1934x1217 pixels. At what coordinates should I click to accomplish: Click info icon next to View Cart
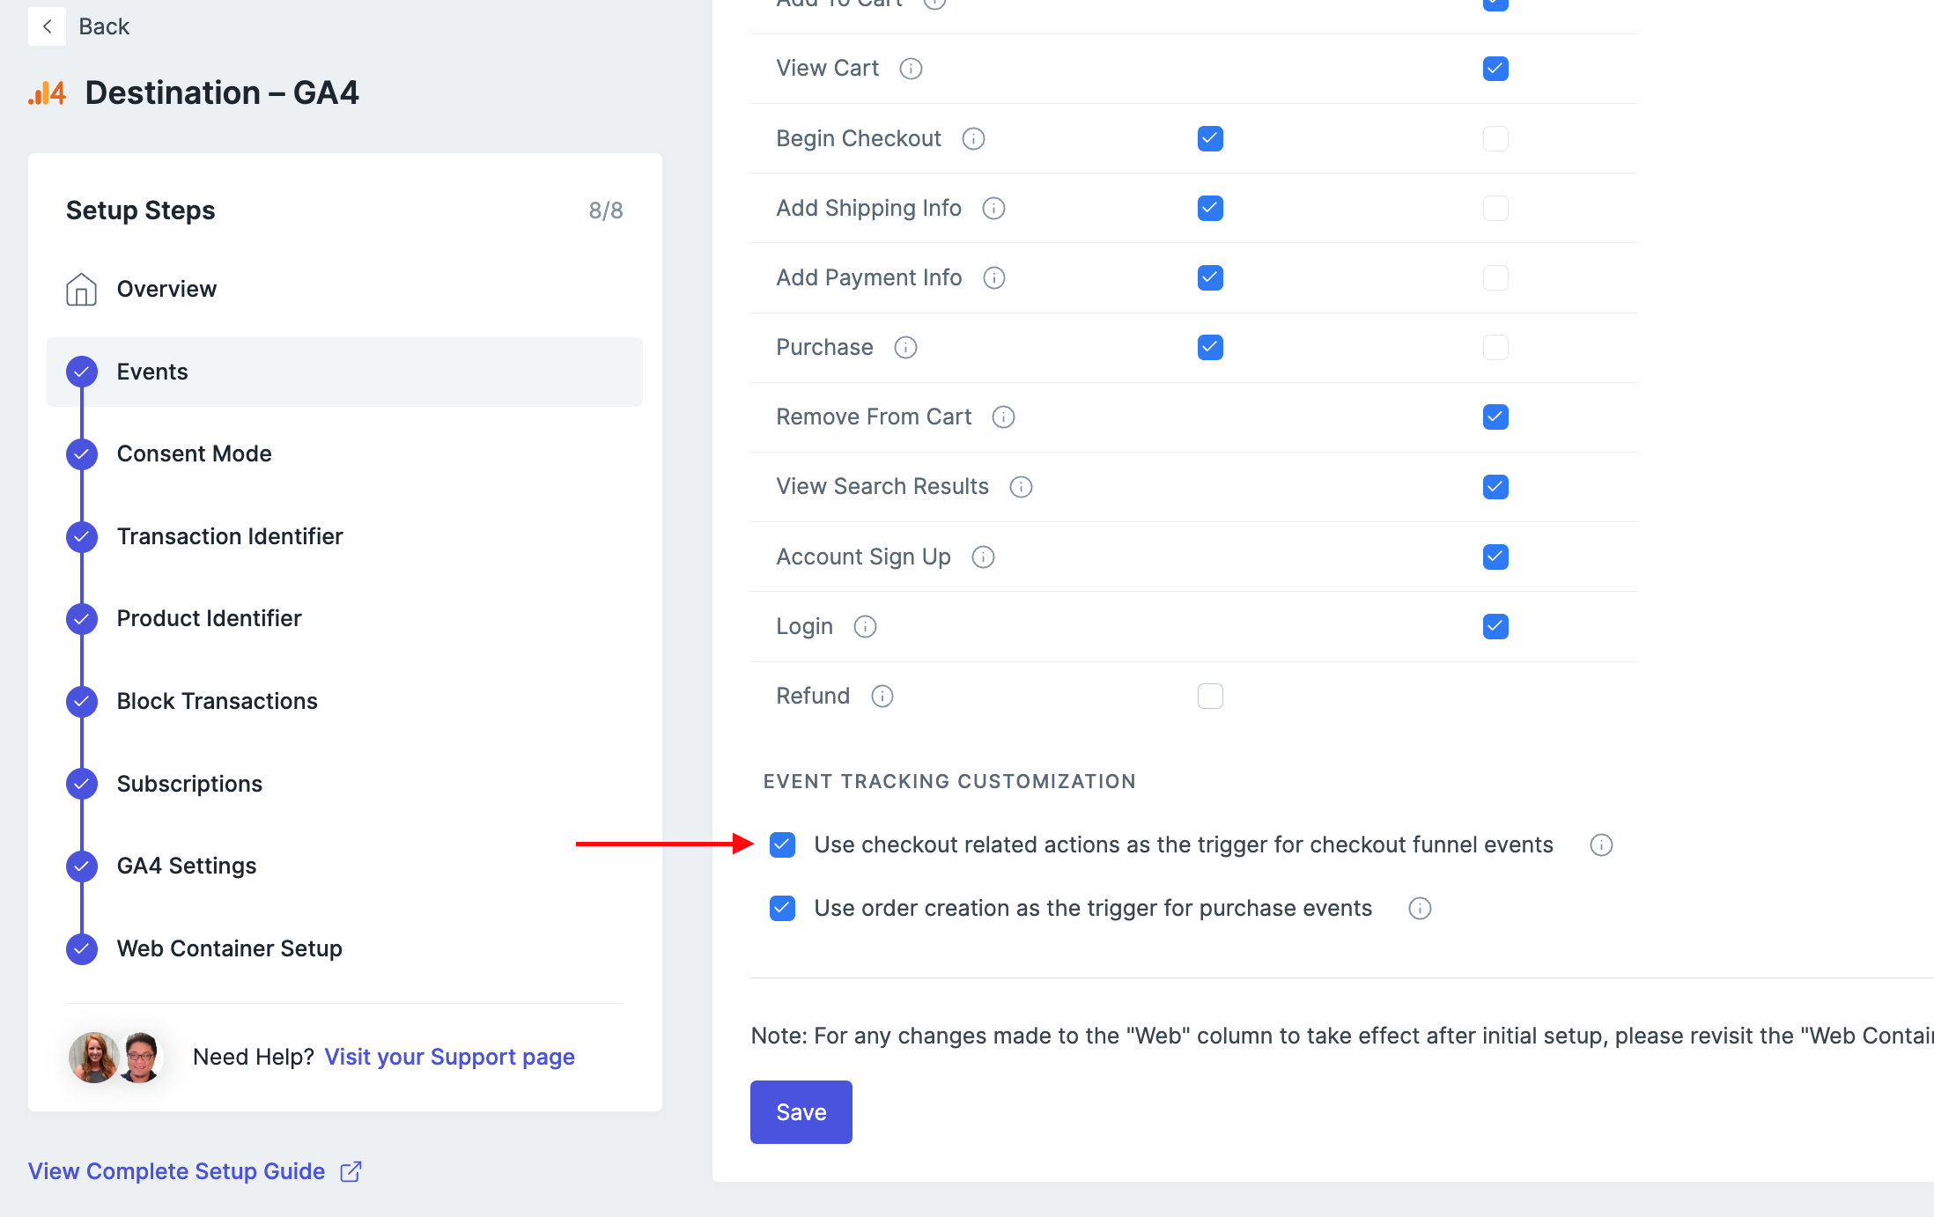(x=911, y=69)
